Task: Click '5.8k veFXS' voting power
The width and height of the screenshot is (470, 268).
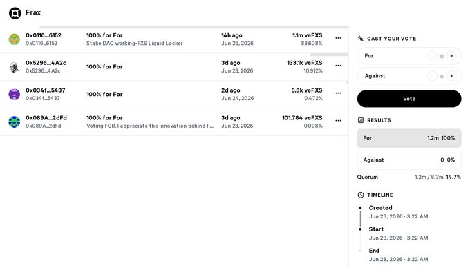Action: click(x=307, y=90)
